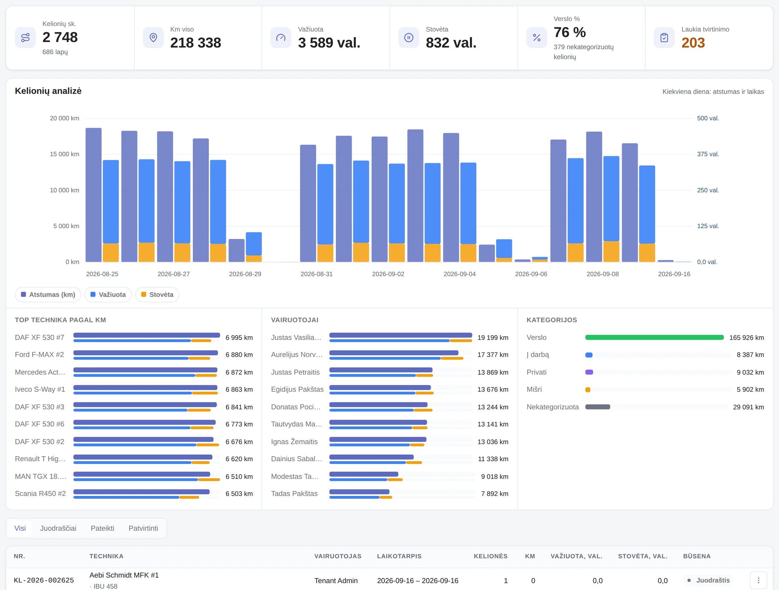779x590 pixels.
Task: Select DAF XF 530 #2 vehicle row
Action: pos(134,442)
